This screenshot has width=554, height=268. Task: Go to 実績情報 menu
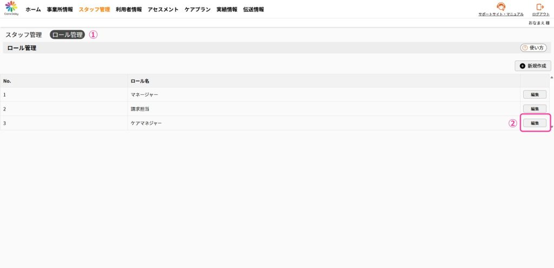click(227, 10)
